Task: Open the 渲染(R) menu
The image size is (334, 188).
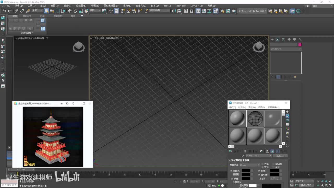Action: 127,6
